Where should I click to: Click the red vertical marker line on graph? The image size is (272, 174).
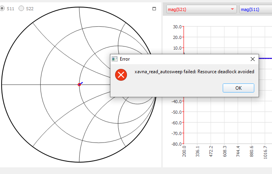click(184, 118)
